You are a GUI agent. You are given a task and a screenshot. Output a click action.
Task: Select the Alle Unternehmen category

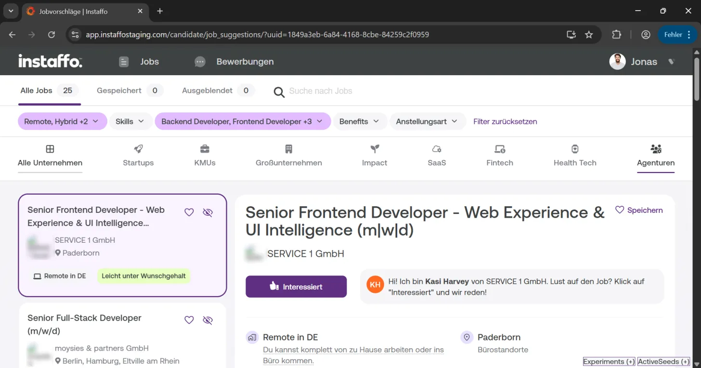[50, 156]
